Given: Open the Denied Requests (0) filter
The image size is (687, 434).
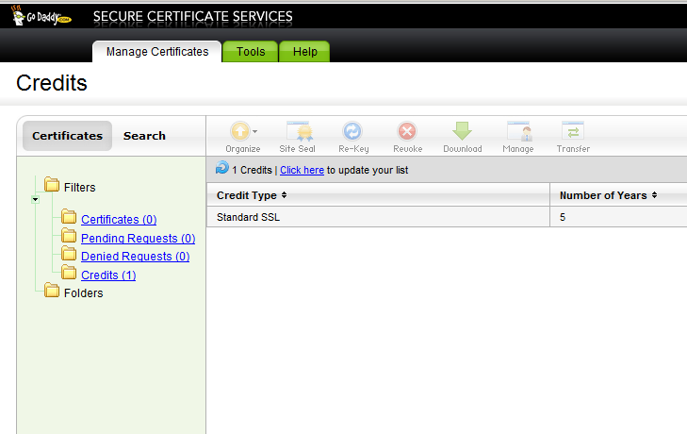Looking at the screenshot, I should pos(135,257).
